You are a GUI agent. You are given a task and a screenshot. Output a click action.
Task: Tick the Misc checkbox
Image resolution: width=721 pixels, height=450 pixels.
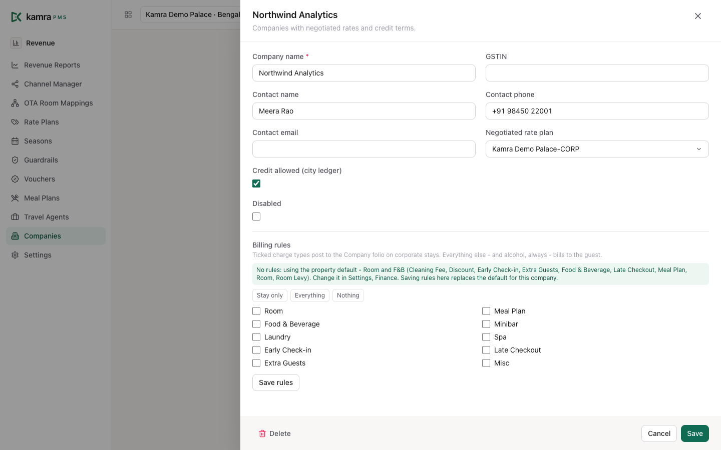pos(486,363)
